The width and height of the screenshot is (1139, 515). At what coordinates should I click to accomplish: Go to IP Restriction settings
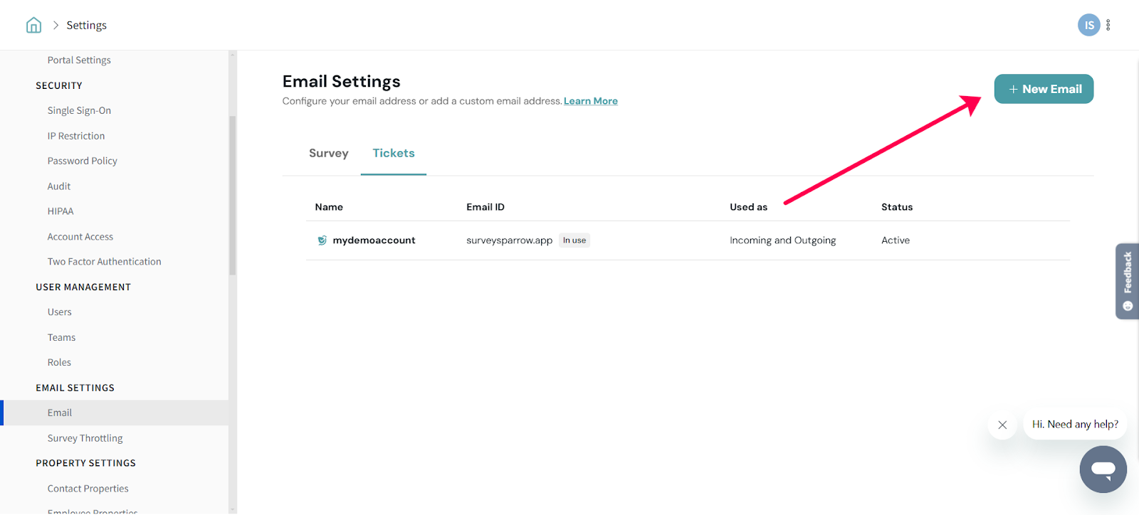pos(76,136)
